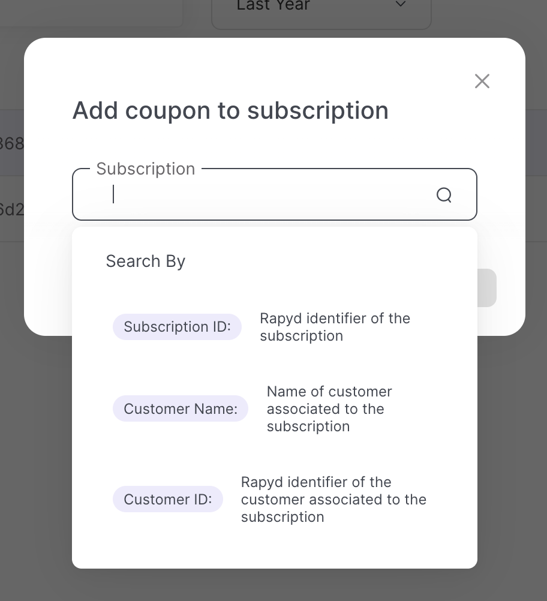The image size is (547, 601).
Task: Click the chevron arrow beside Last Year
Action: pyautogui.click(x=401, y=5)
